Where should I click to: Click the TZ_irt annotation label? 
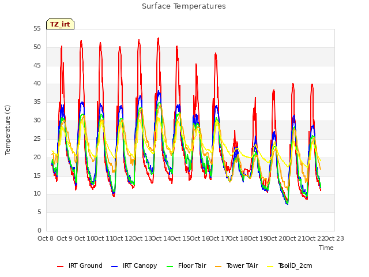click(x=60, y=24)
